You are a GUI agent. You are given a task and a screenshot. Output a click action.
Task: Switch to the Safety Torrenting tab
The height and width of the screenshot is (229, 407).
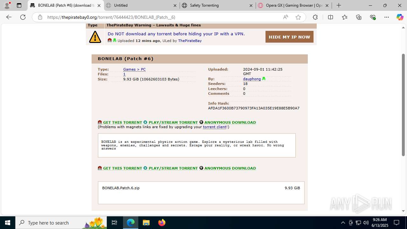[217, 5]
